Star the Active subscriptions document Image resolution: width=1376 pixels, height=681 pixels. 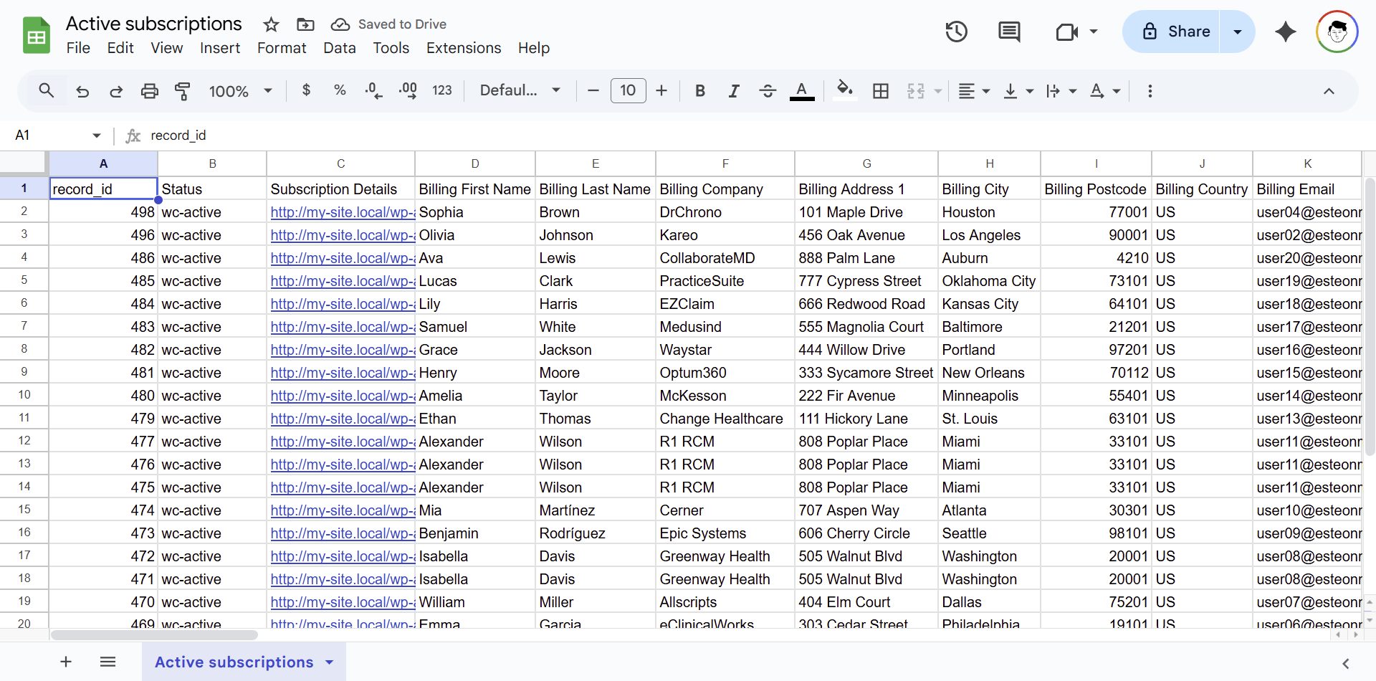271,24
